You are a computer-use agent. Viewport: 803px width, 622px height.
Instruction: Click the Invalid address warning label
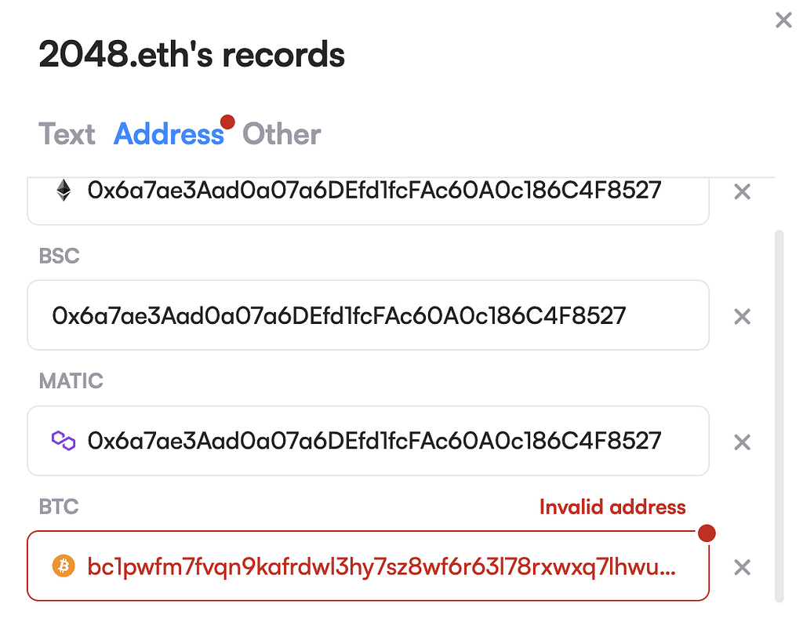pyautogui.click(x=613, y=507)
